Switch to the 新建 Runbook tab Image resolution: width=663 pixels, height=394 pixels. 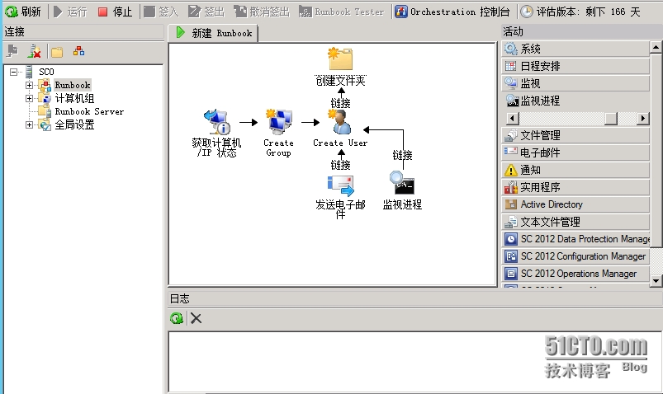point(213,33)
